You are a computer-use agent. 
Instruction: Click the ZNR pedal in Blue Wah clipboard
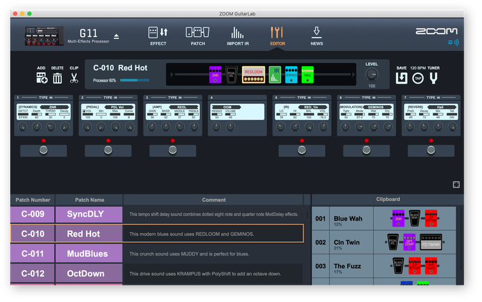point(399,219)
